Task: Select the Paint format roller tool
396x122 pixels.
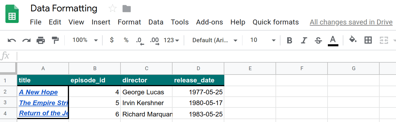Action: coord(55,40)
